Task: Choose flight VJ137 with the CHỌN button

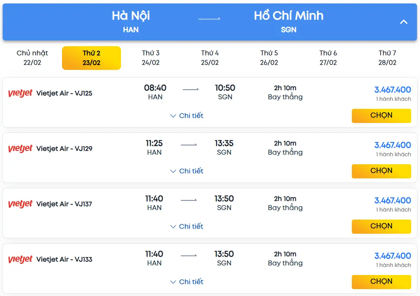Action: tap(381, 226)
